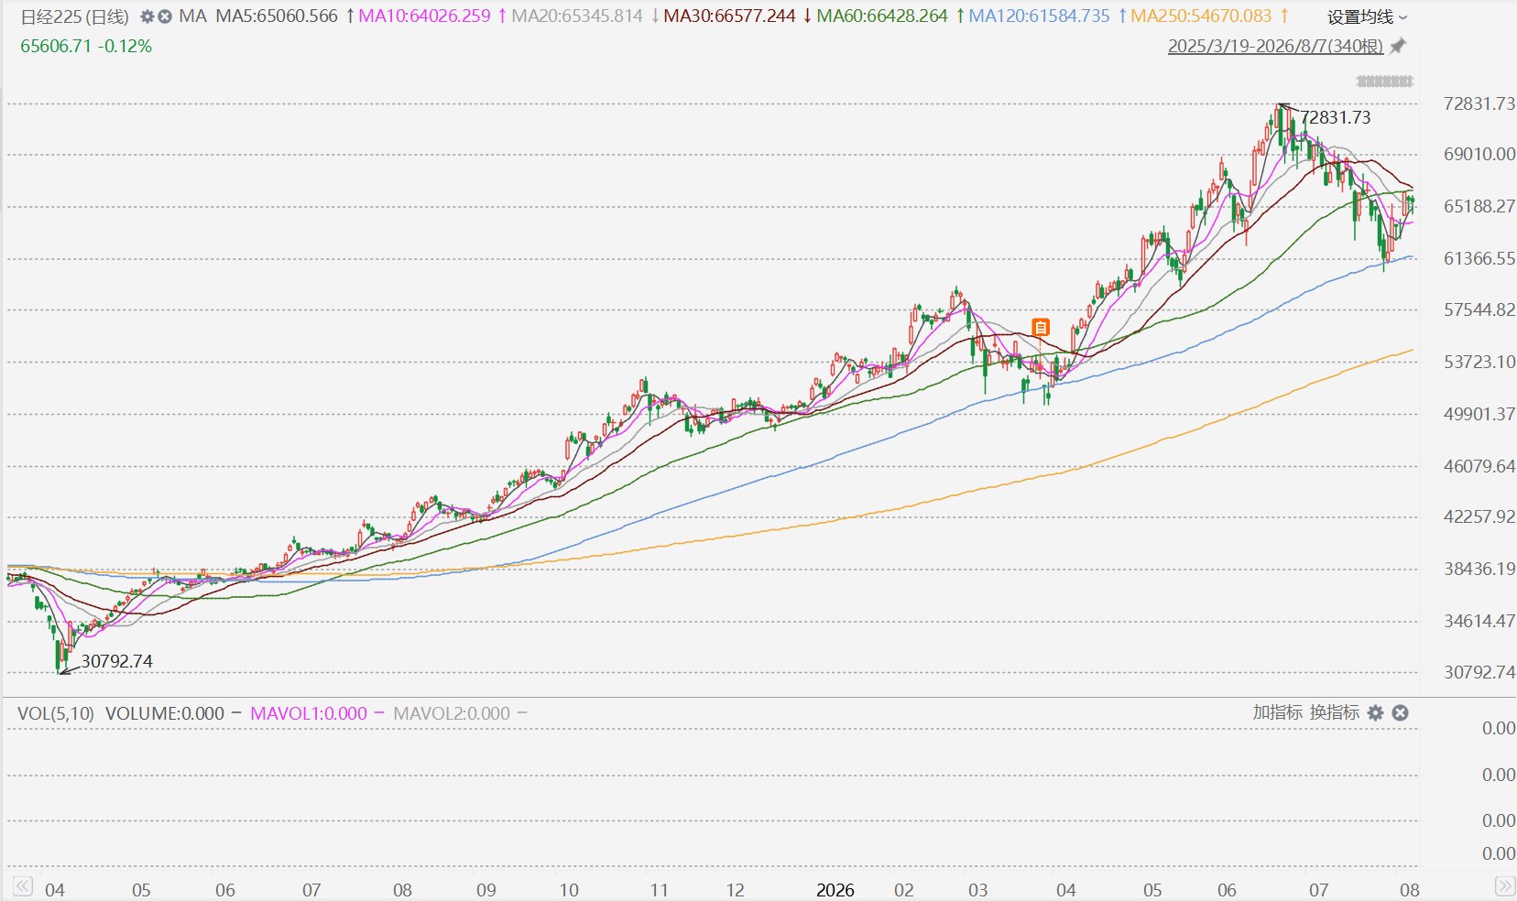Click the MA10:64026.259 value
This screenshot has height=901, width=1517.
[424, 16]
